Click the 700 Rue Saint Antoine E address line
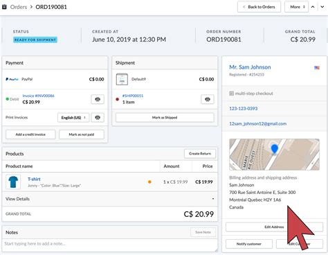 coord(262,193)
